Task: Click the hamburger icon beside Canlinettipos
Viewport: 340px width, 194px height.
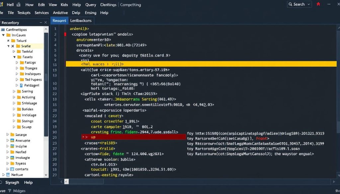Action: pos(3,30)
